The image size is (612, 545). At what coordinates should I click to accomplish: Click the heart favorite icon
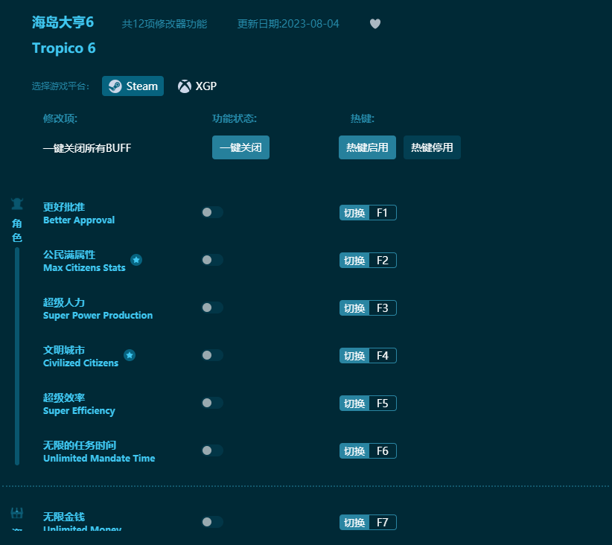click(x=375, y=24)
